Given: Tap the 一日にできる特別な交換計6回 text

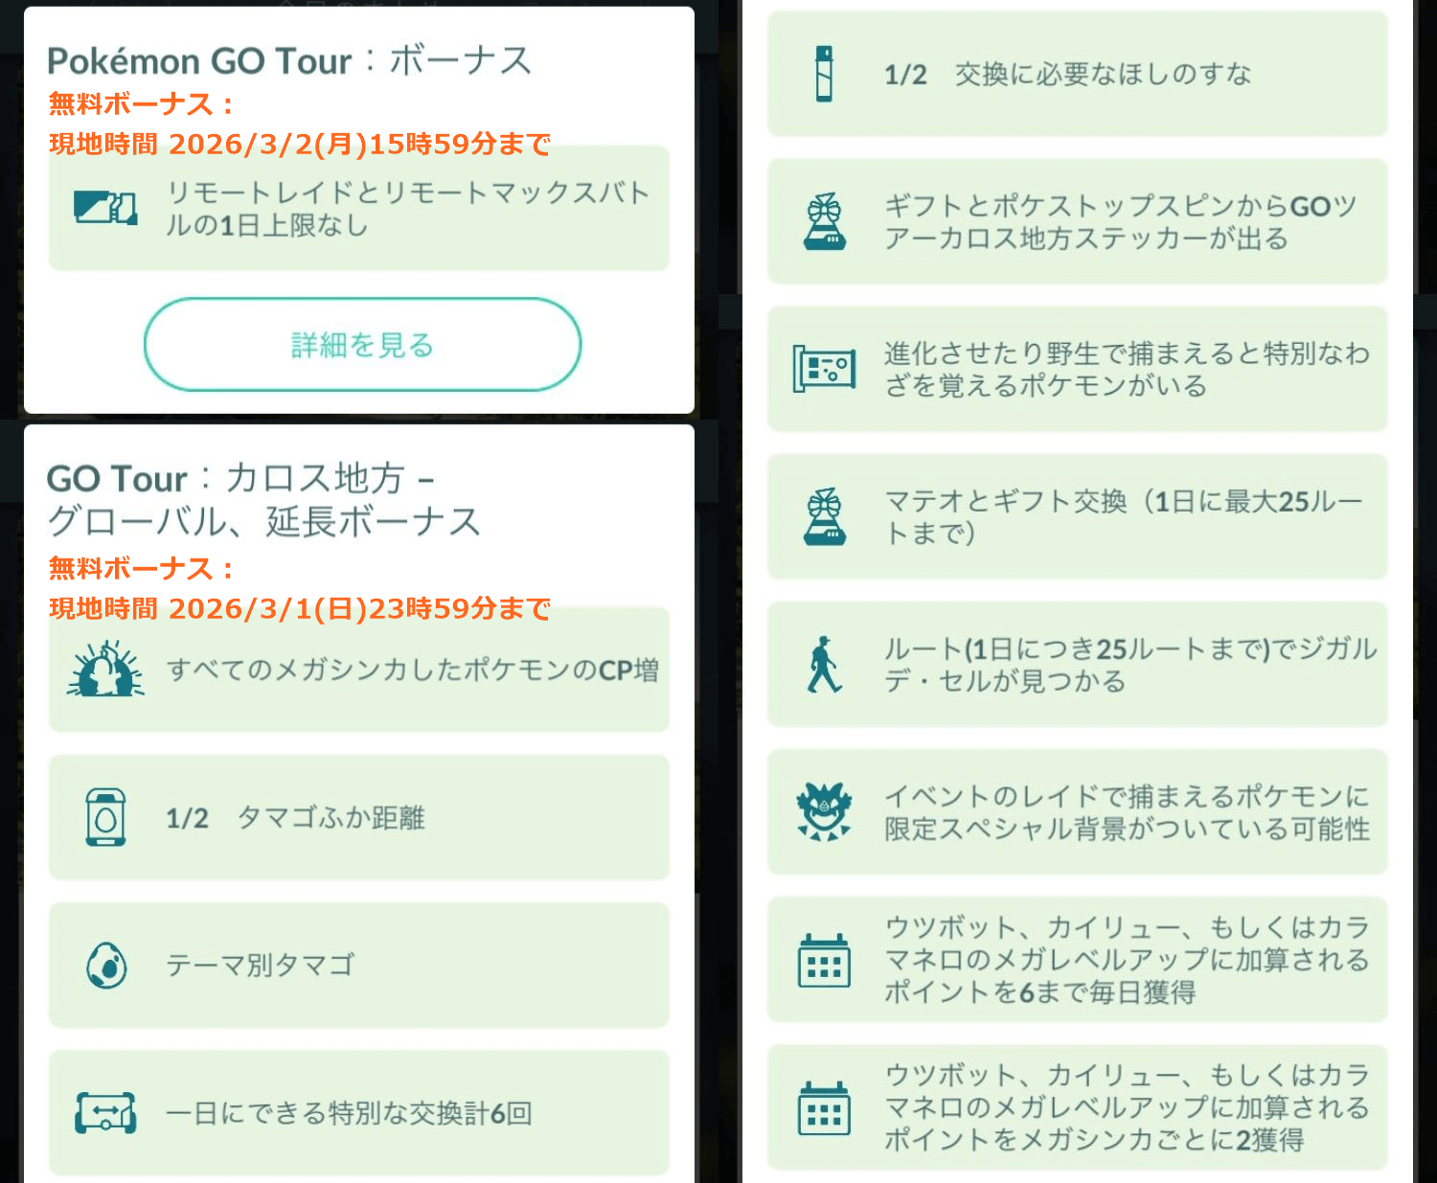Looking at the screenshot, I should coord(349,1113).
